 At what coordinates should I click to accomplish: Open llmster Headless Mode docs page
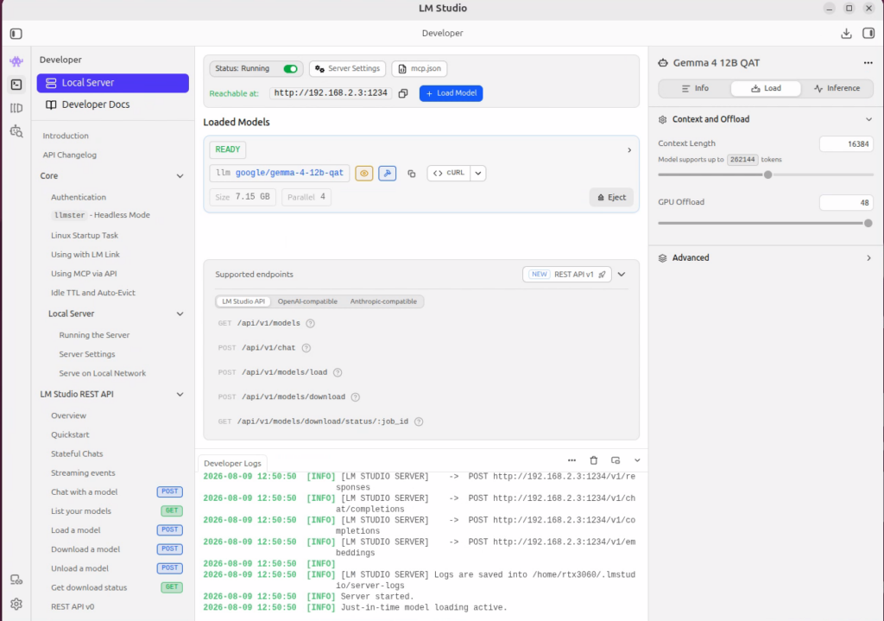[x=102, y=215]
